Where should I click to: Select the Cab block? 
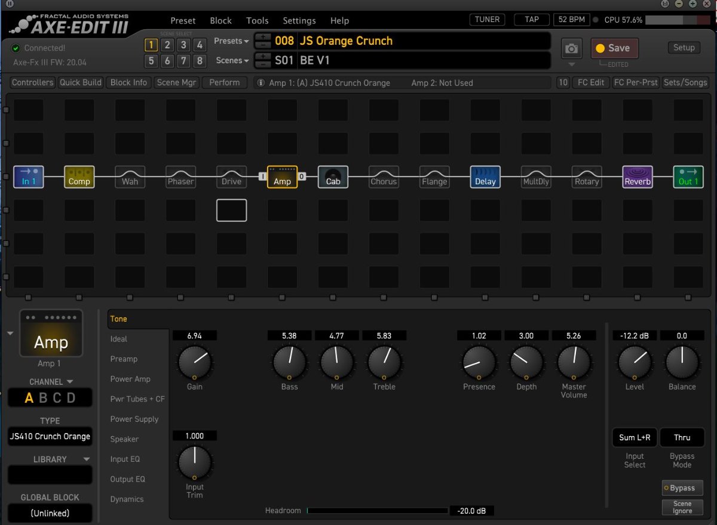(x=333, y=177)
